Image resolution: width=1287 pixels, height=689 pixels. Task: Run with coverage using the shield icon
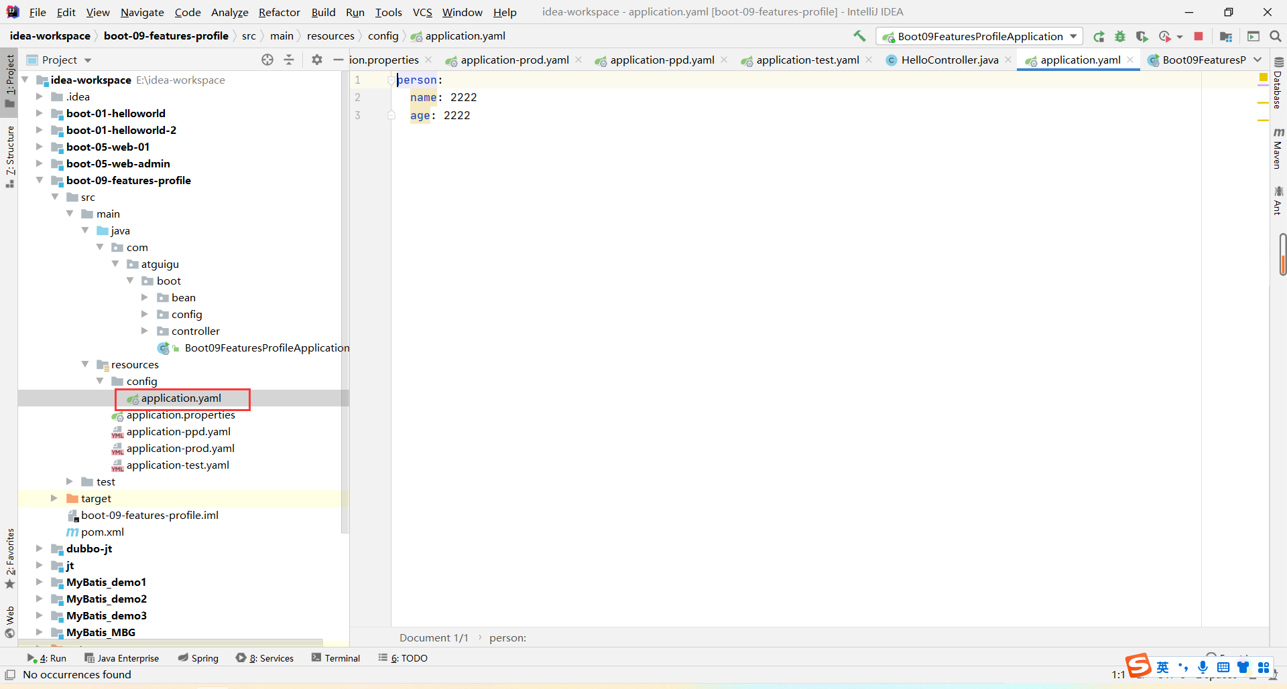click(1142, 36)
